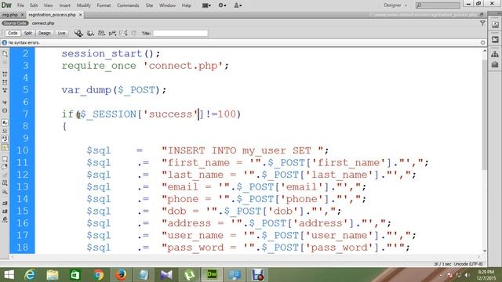Viewport: 502px width, 282px height.
Task: Open File Management arrows icon
Action: pyautogui.click(x=101, y=33)
